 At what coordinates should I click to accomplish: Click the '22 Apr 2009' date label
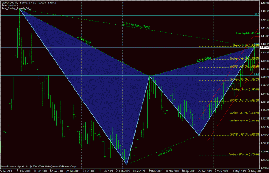pyautogui.click(x=205, y=171)
